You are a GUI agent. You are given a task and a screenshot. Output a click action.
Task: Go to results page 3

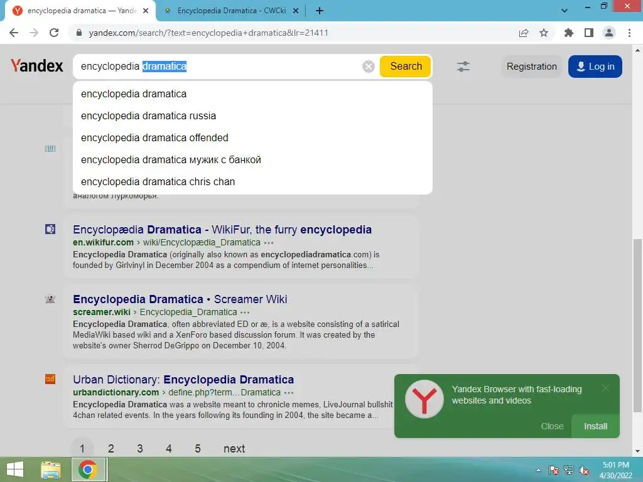click(140, 449)
